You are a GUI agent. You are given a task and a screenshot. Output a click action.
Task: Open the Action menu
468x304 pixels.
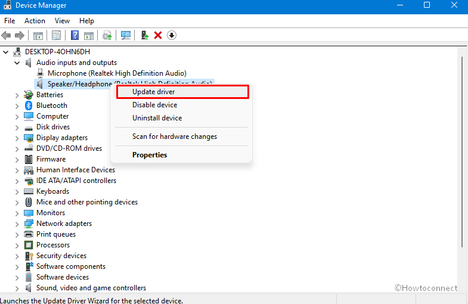(35, 21)
